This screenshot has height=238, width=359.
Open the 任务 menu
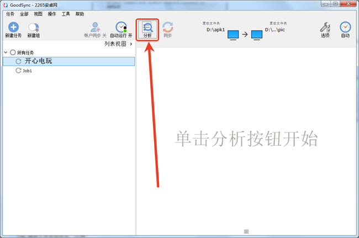10,14
